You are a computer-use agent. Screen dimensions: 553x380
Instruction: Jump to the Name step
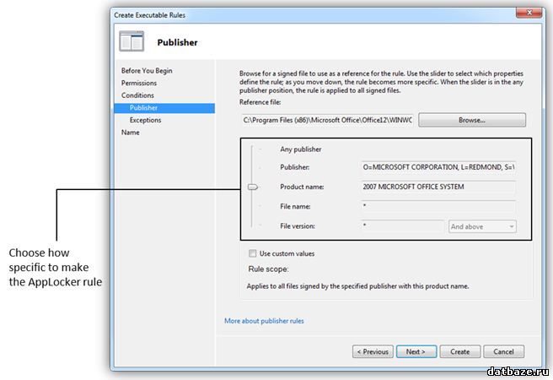[x=131, y=133]
